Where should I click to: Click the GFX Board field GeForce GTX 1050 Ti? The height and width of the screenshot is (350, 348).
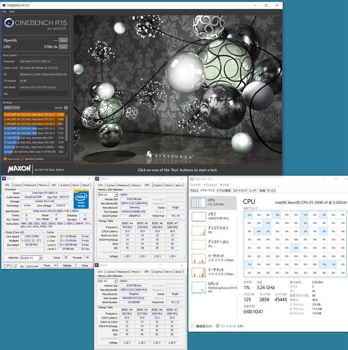(43, 87)
